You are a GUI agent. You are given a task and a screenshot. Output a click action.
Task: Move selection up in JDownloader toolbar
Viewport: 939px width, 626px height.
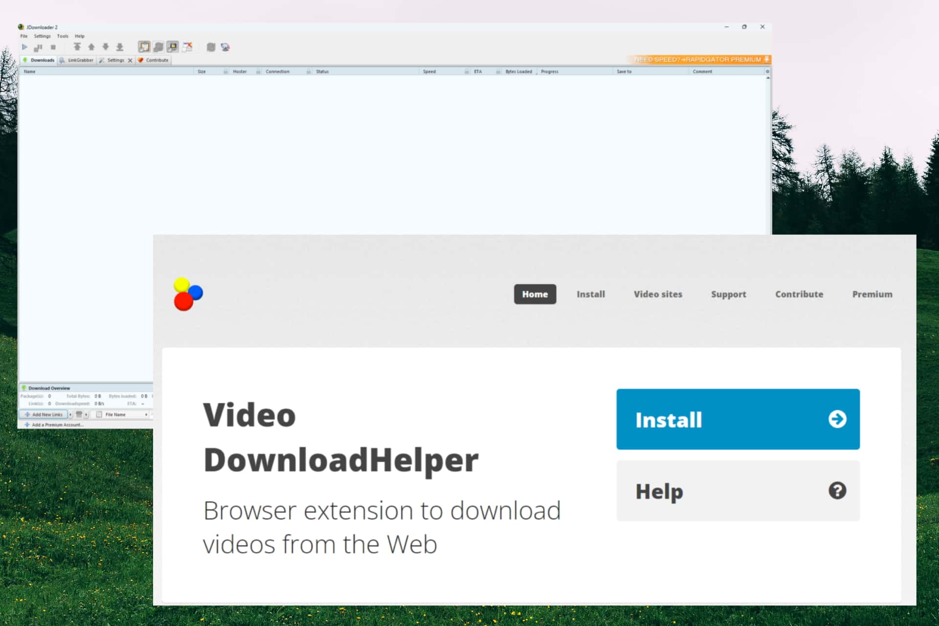pos(91,47)
